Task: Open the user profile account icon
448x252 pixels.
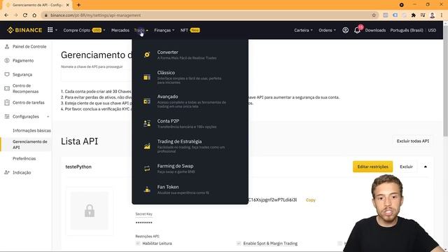Action: click(x=345, y=30)
